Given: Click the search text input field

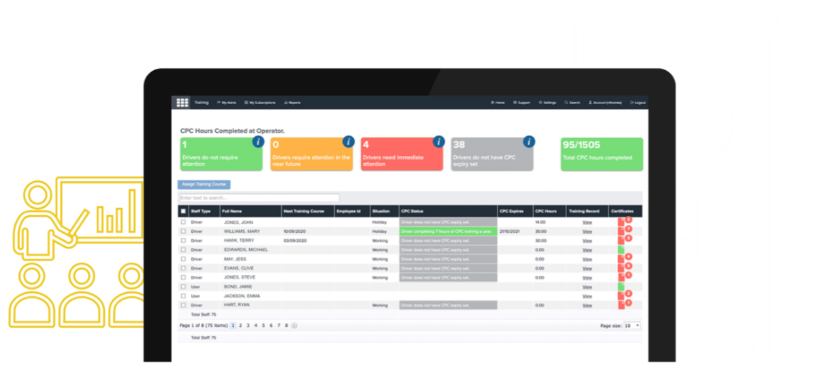Looking at the screenshot, I should (259, 198).
